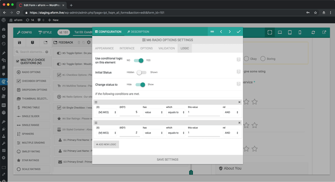The height and width of the screenshot is (182, 335).
Task: Open the STYLE paint roller menu
Action: tap(45, 32)
